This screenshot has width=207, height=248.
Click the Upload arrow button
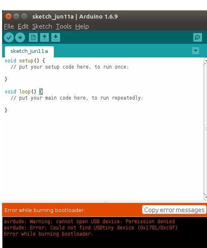coord(20,38)
